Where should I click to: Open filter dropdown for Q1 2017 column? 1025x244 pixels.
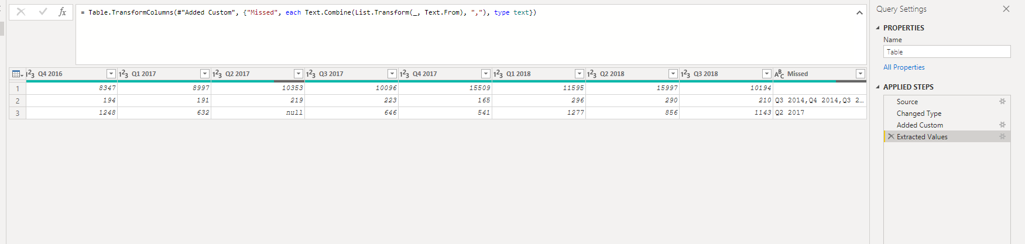pyautogui.click(x=205, y=74)
